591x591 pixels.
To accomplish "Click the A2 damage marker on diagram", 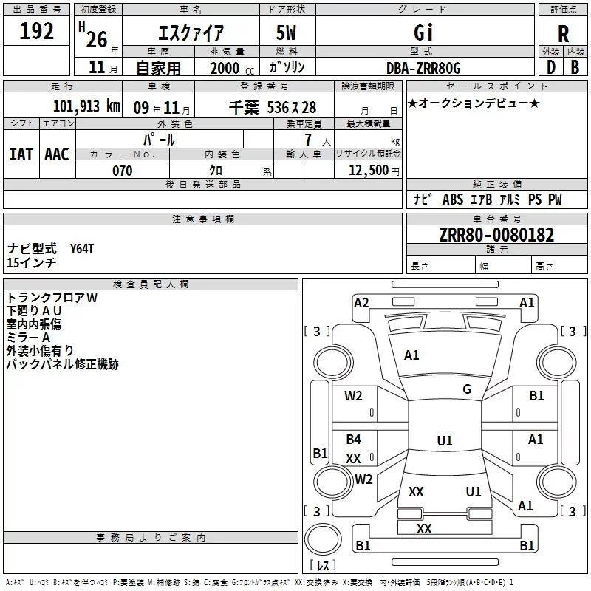I will (x=361, y=302).
